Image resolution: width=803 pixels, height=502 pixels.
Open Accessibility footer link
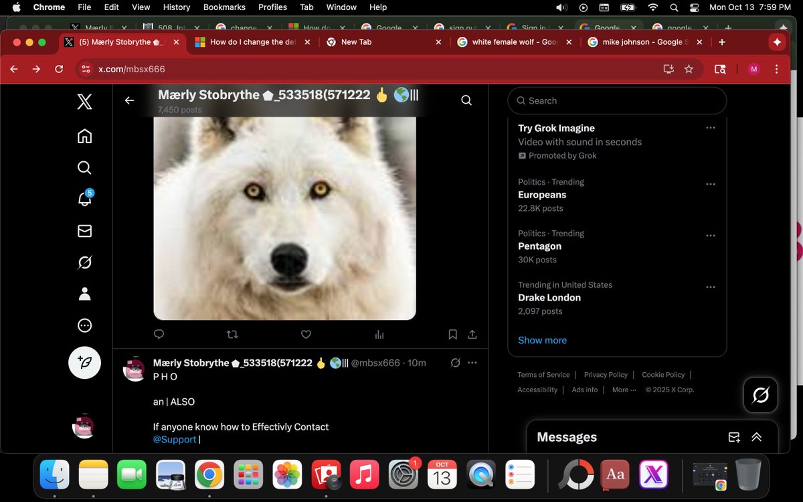pyautogui.click(x=537, y=390)
